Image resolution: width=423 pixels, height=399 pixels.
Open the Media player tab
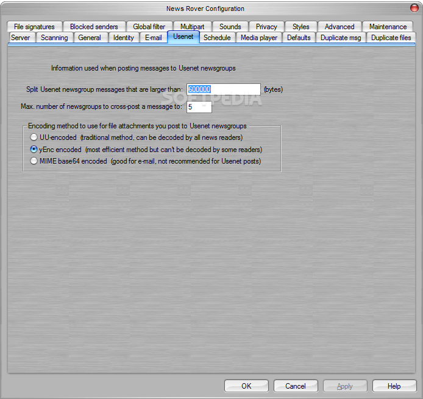259,38
